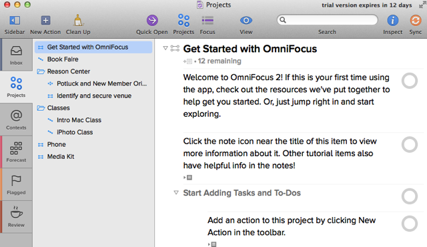Click the Reason Center folder icon
The image size is (427, 247).
41,71
